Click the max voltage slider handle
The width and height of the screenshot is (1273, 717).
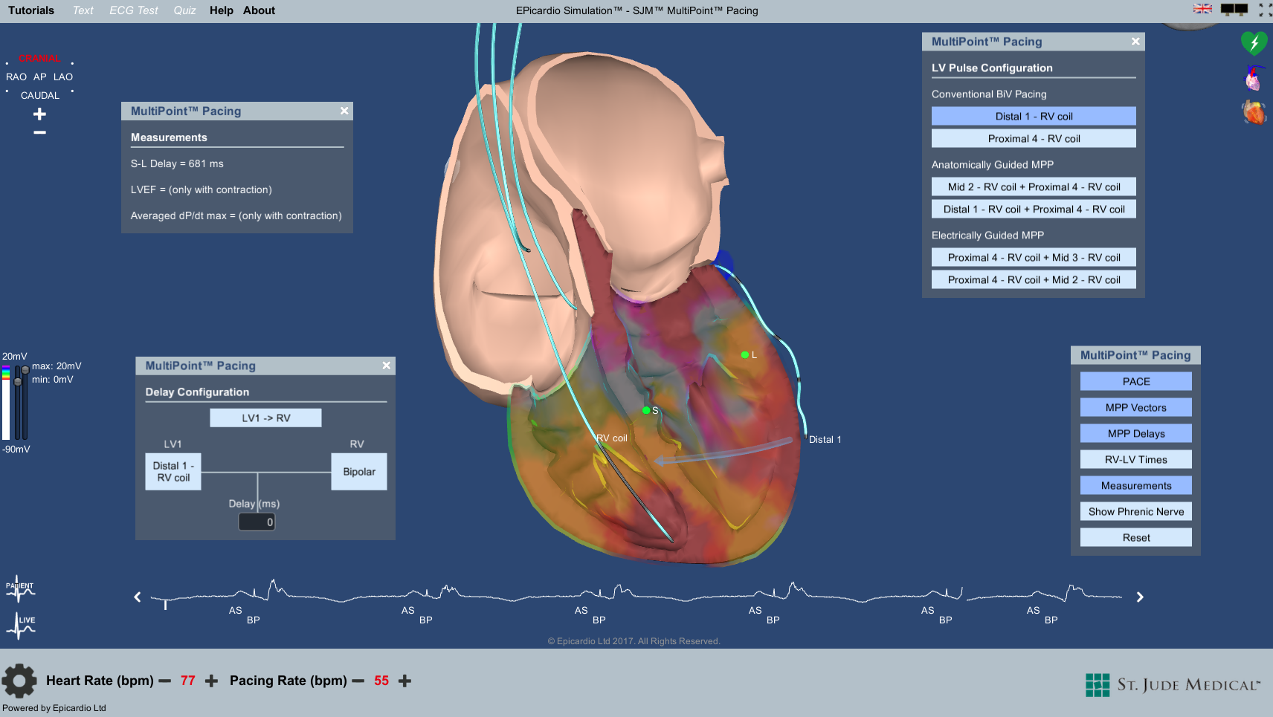[25, 370]
